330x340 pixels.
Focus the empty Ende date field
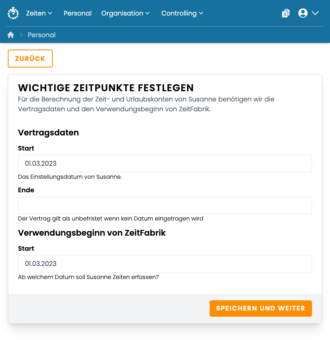pos(165,205)
